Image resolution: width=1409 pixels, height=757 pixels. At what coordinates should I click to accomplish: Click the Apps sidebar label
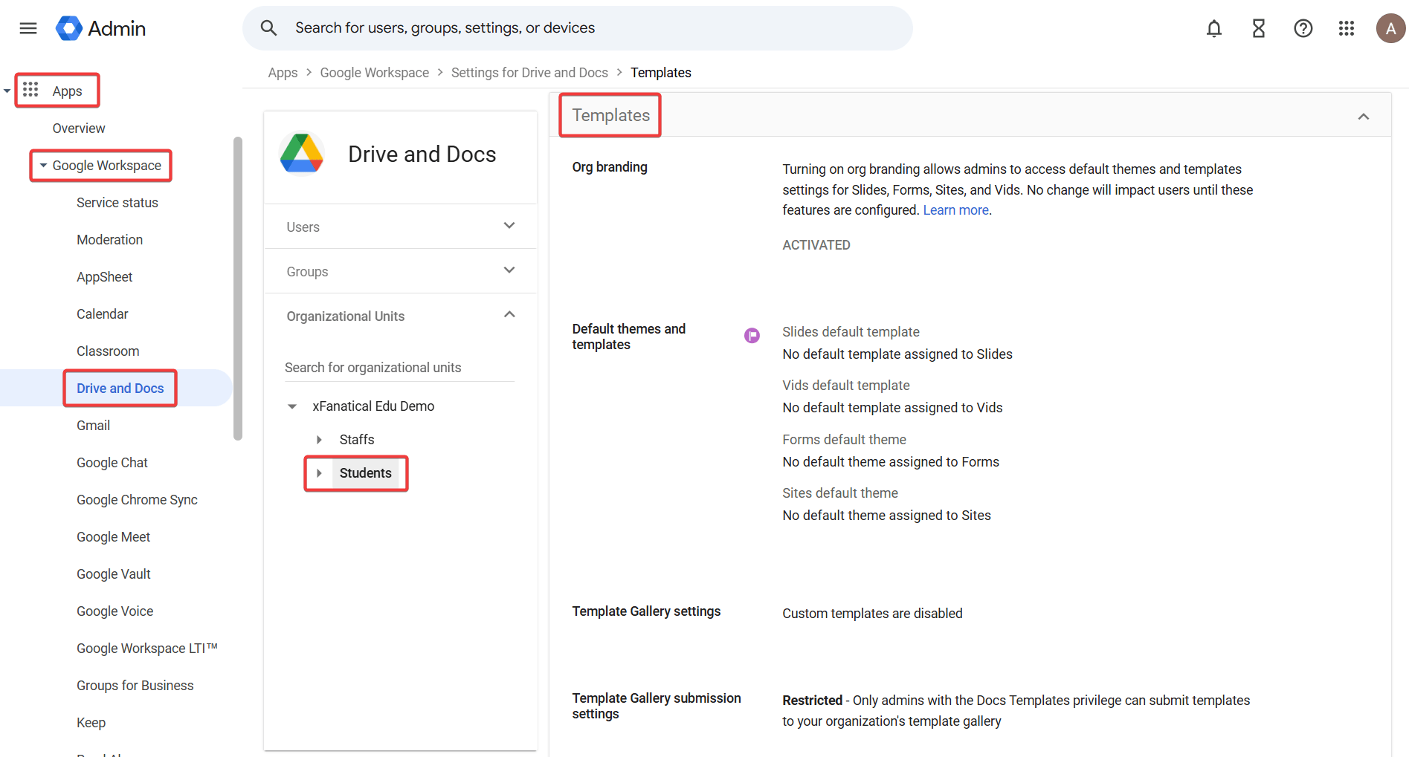coord(67,91)
